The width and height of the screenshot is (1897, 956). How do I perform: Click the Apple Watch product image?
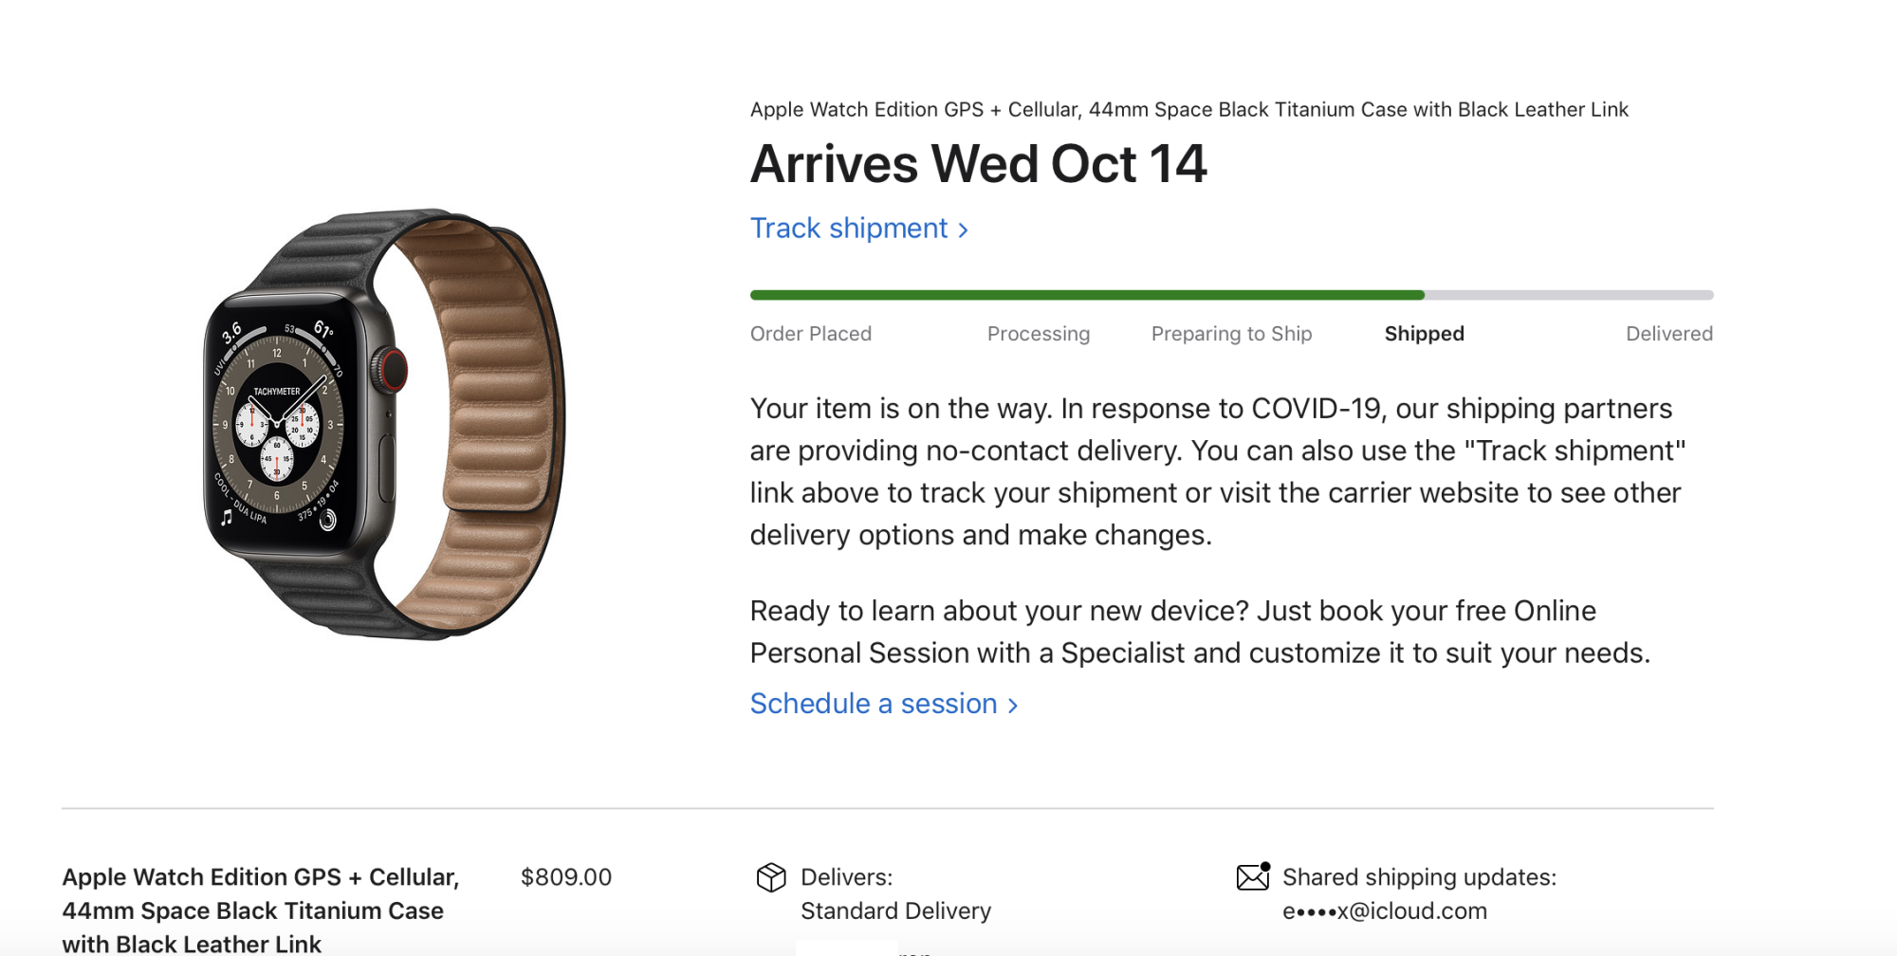point(384,424)
